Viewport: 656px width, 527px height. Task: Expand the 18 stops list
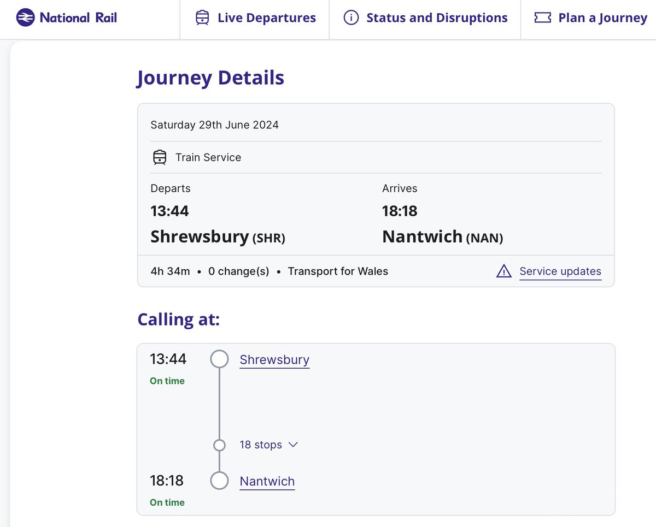(268, 445)
